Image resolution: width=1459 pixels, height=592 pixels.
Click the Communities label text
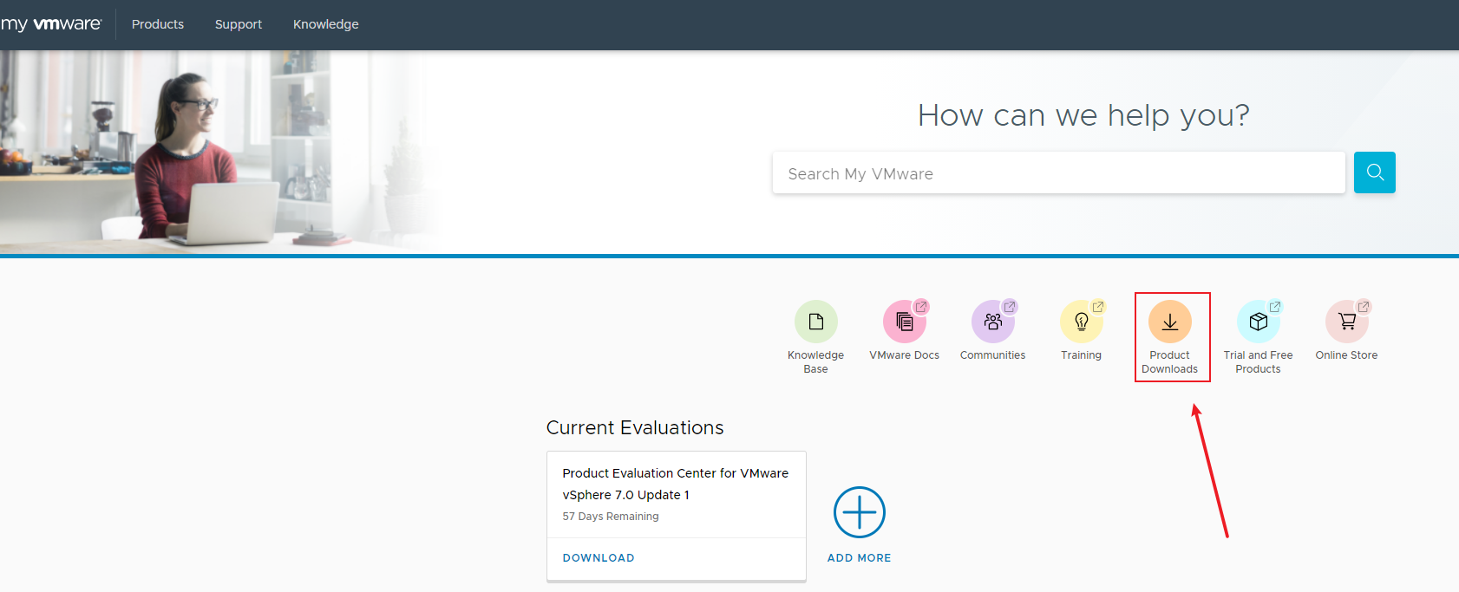click(992, 355)
